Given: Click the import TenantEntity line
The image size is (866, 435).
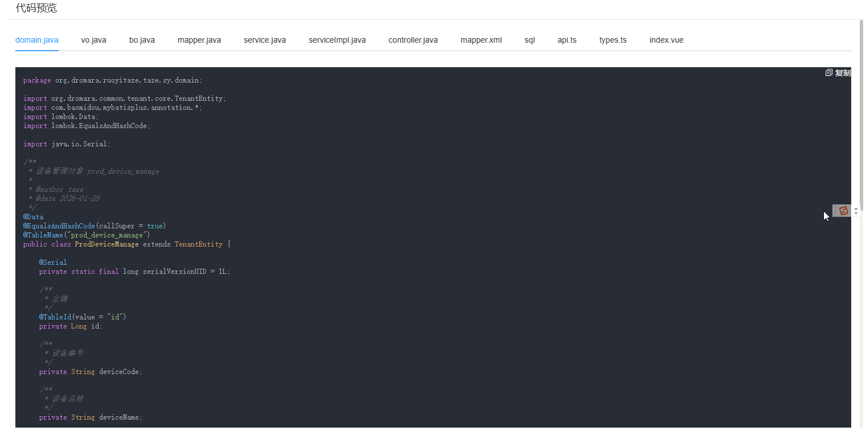Looking at the screenshot, I should coord(125,99).
